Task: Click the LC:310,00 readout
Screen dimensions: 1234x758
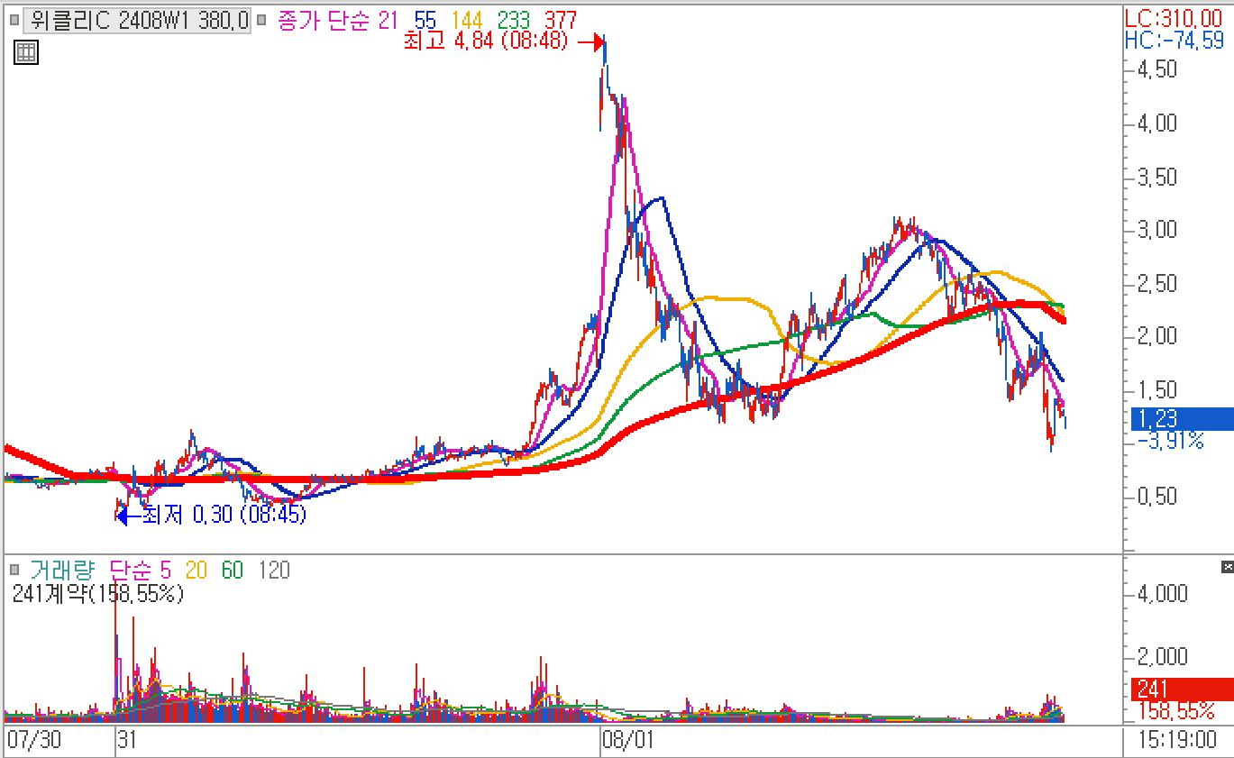Action: pos(1174,17)
